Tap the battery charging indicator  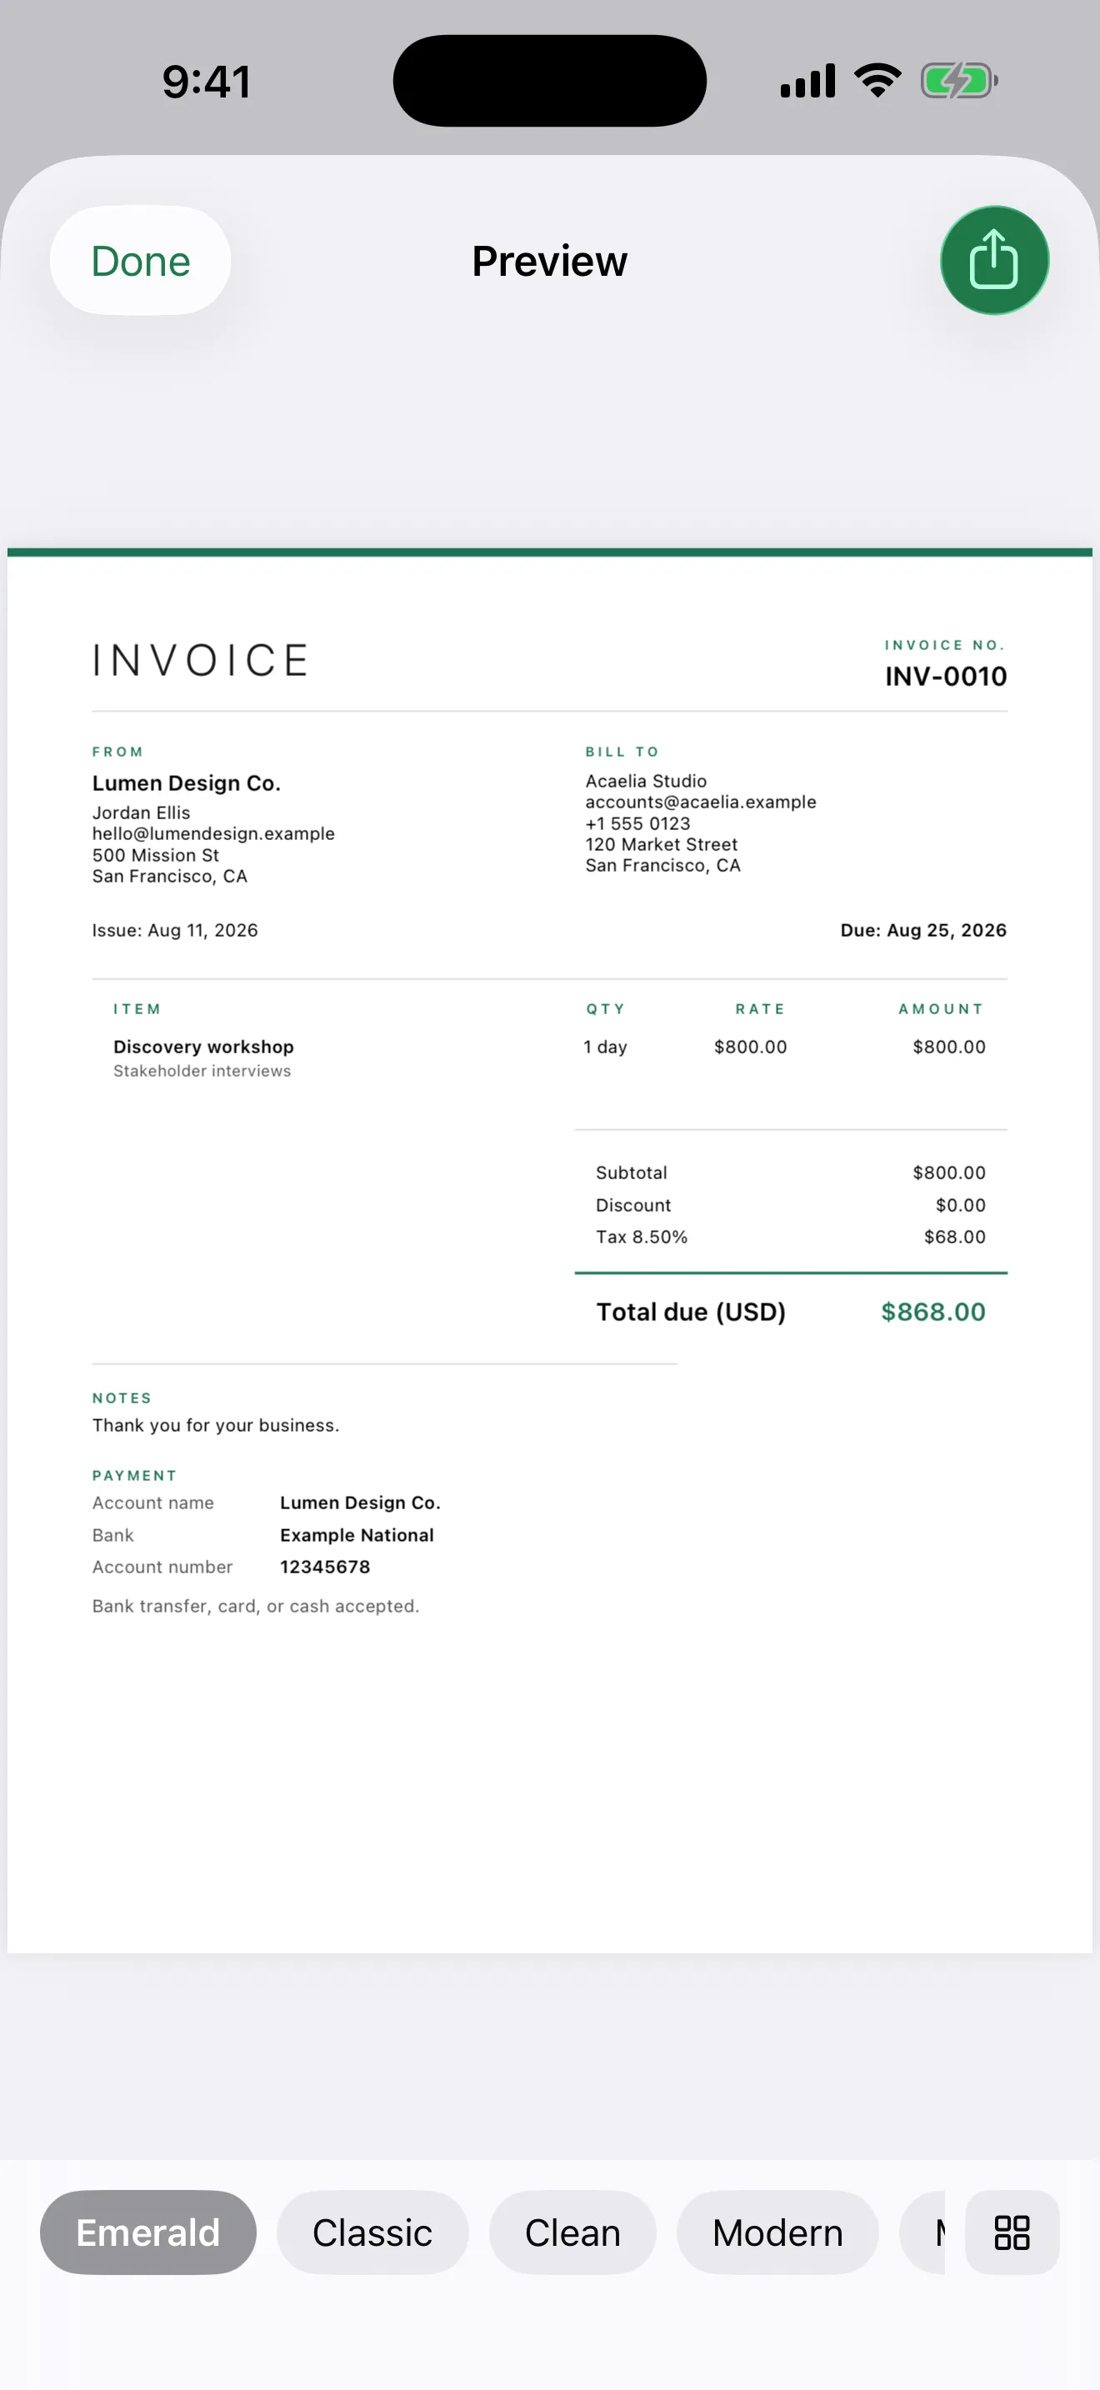pyautogui.click(x=959, y=81)
